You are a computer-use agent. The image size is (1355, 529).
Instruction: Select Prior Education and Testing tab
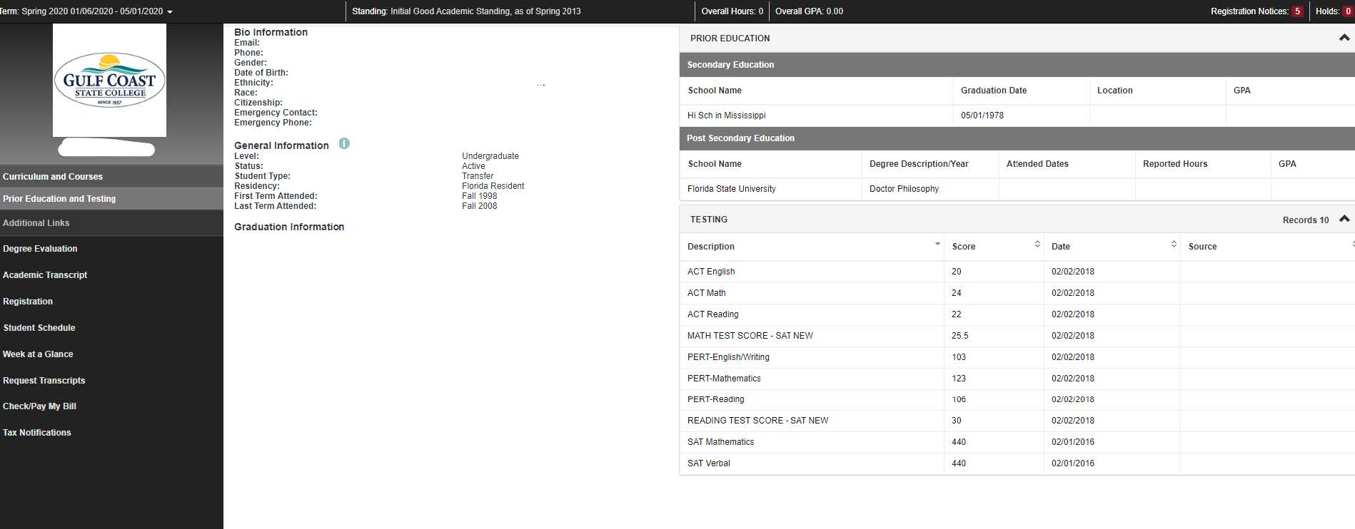59,199
